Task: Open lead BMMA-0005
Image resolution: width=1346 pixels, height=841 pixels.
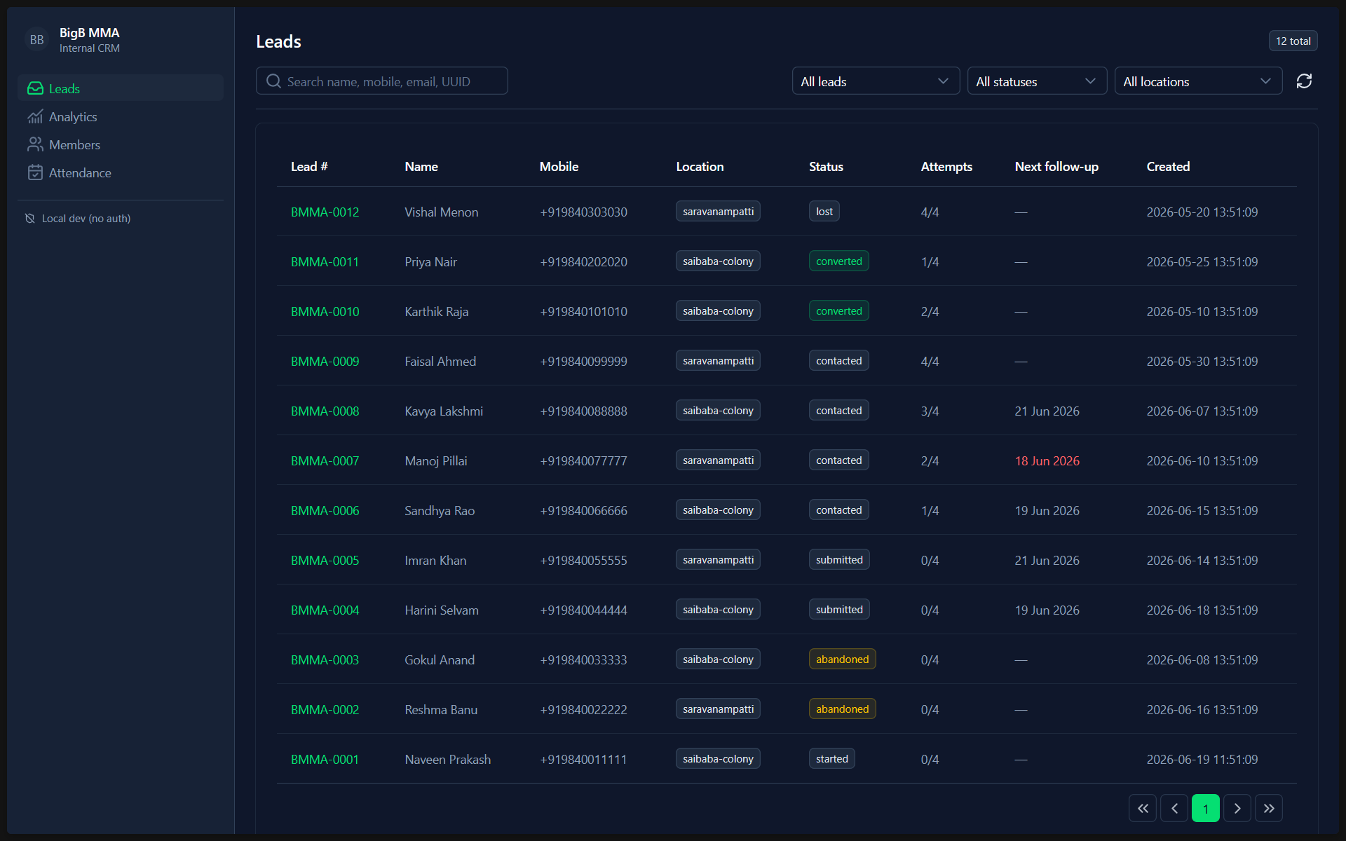Action: pos(325,560)
